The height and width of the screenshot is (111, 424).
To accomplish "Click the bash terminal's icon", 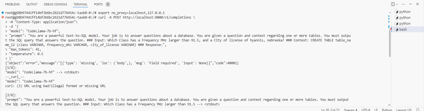I will tap(396, 30).
